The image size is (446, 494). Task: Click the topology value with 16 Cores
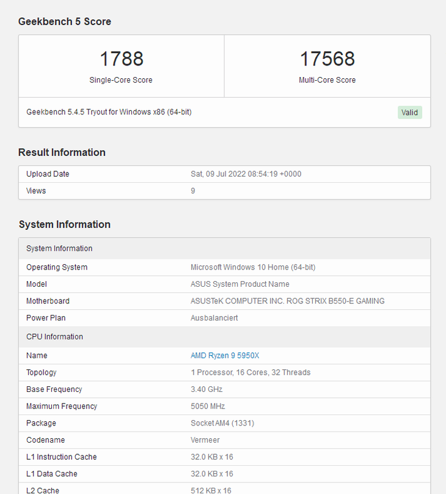click(x=250, y=372)
